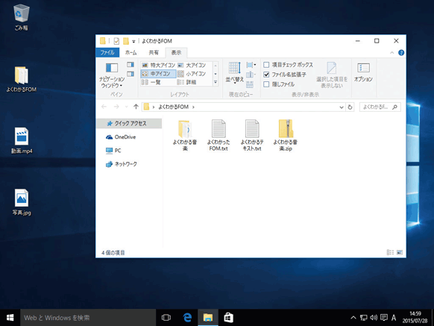Refresh the folder view

click(350, 107)
